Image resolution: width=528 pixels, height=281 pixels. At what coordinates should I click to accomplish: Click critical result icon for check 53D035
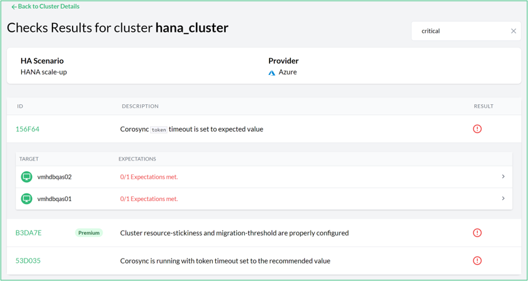(477, 260)
